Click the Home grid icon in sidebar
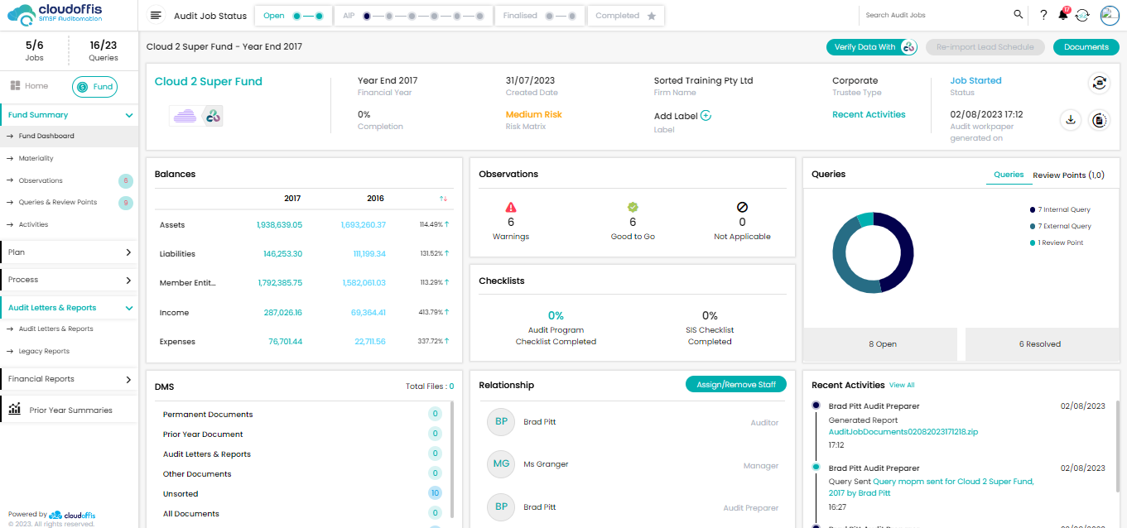This screenshot has width=1127, height=528. tap(15, 86)
